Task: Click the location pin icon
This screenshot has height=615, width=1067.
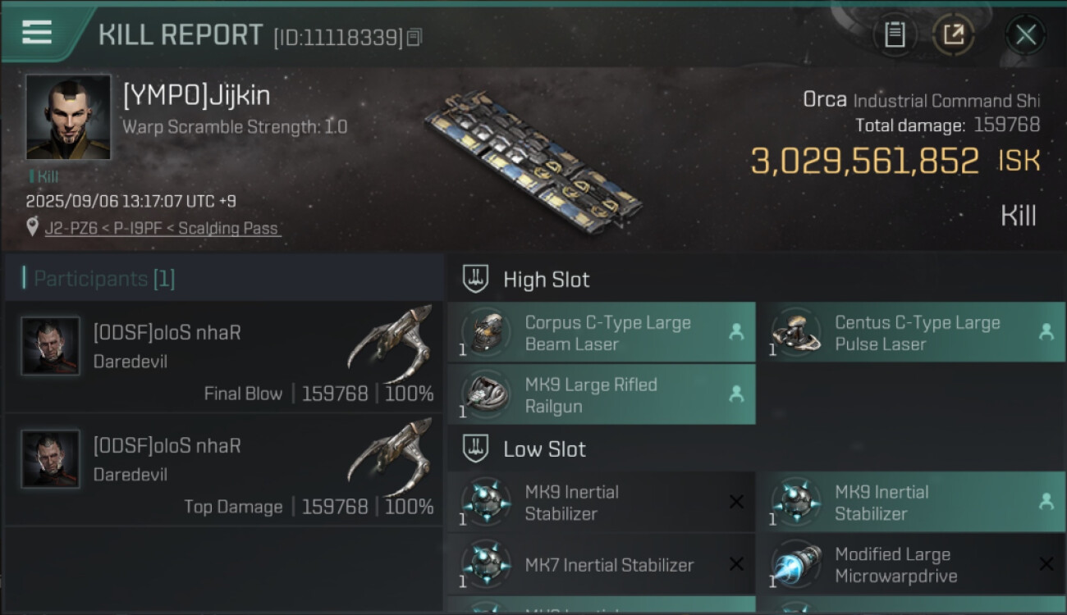Action: pos(32,227)
